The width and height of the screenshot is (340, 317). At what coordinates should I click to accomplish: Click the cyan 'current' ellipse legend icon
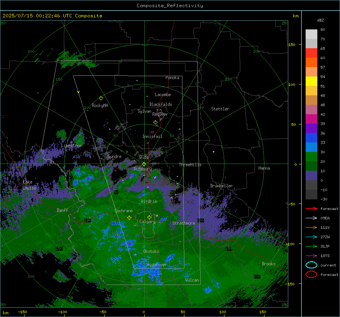(x=311, y=265)
